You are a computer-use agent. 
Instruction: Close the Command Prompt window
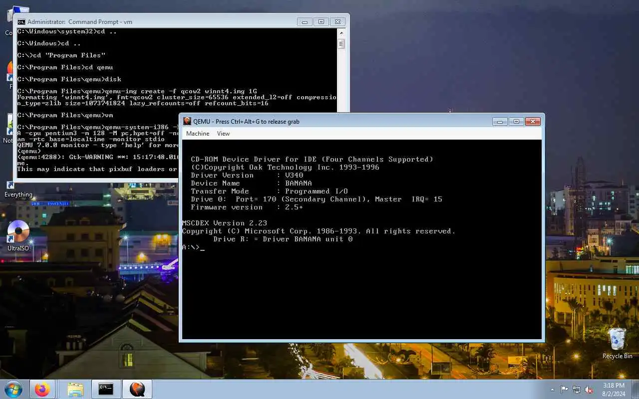(338, 21)
